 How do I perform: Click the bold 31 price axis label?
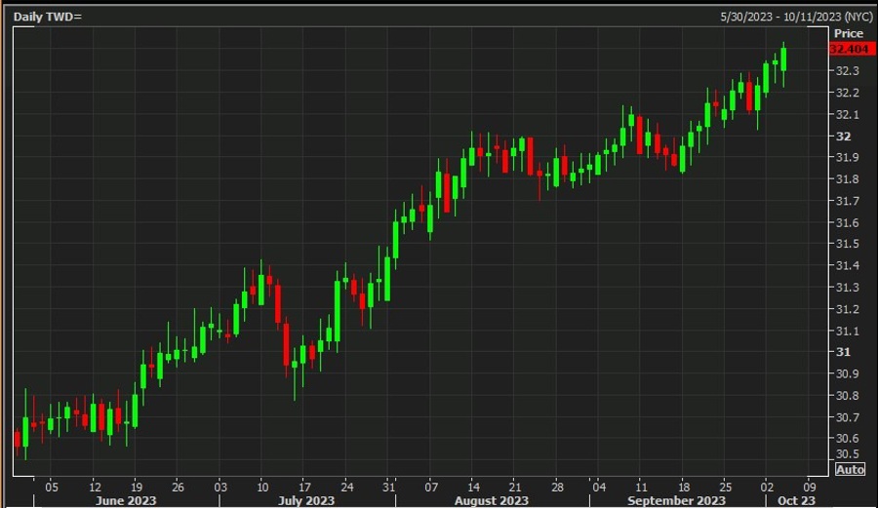point(843,352)
